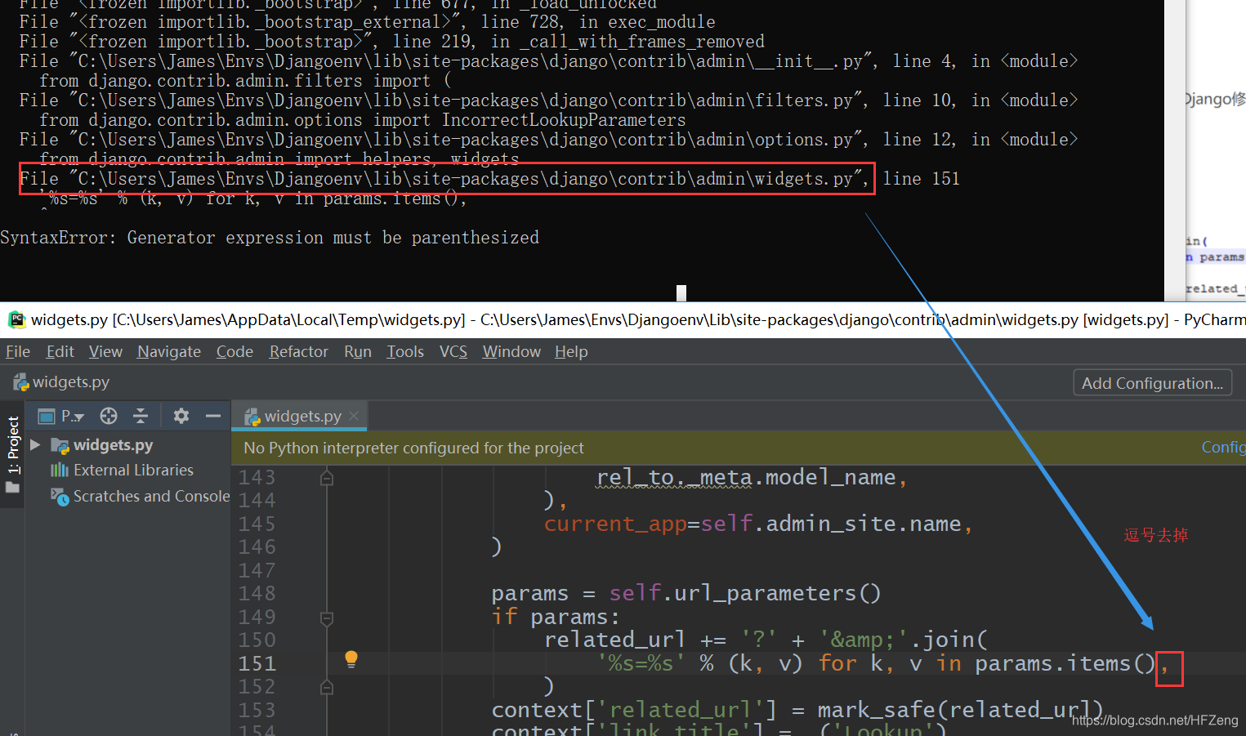Click the intention lightbulb on line 151
Image resolution: width=1246 pixels, height=736 pixels.
coord(351,659)
